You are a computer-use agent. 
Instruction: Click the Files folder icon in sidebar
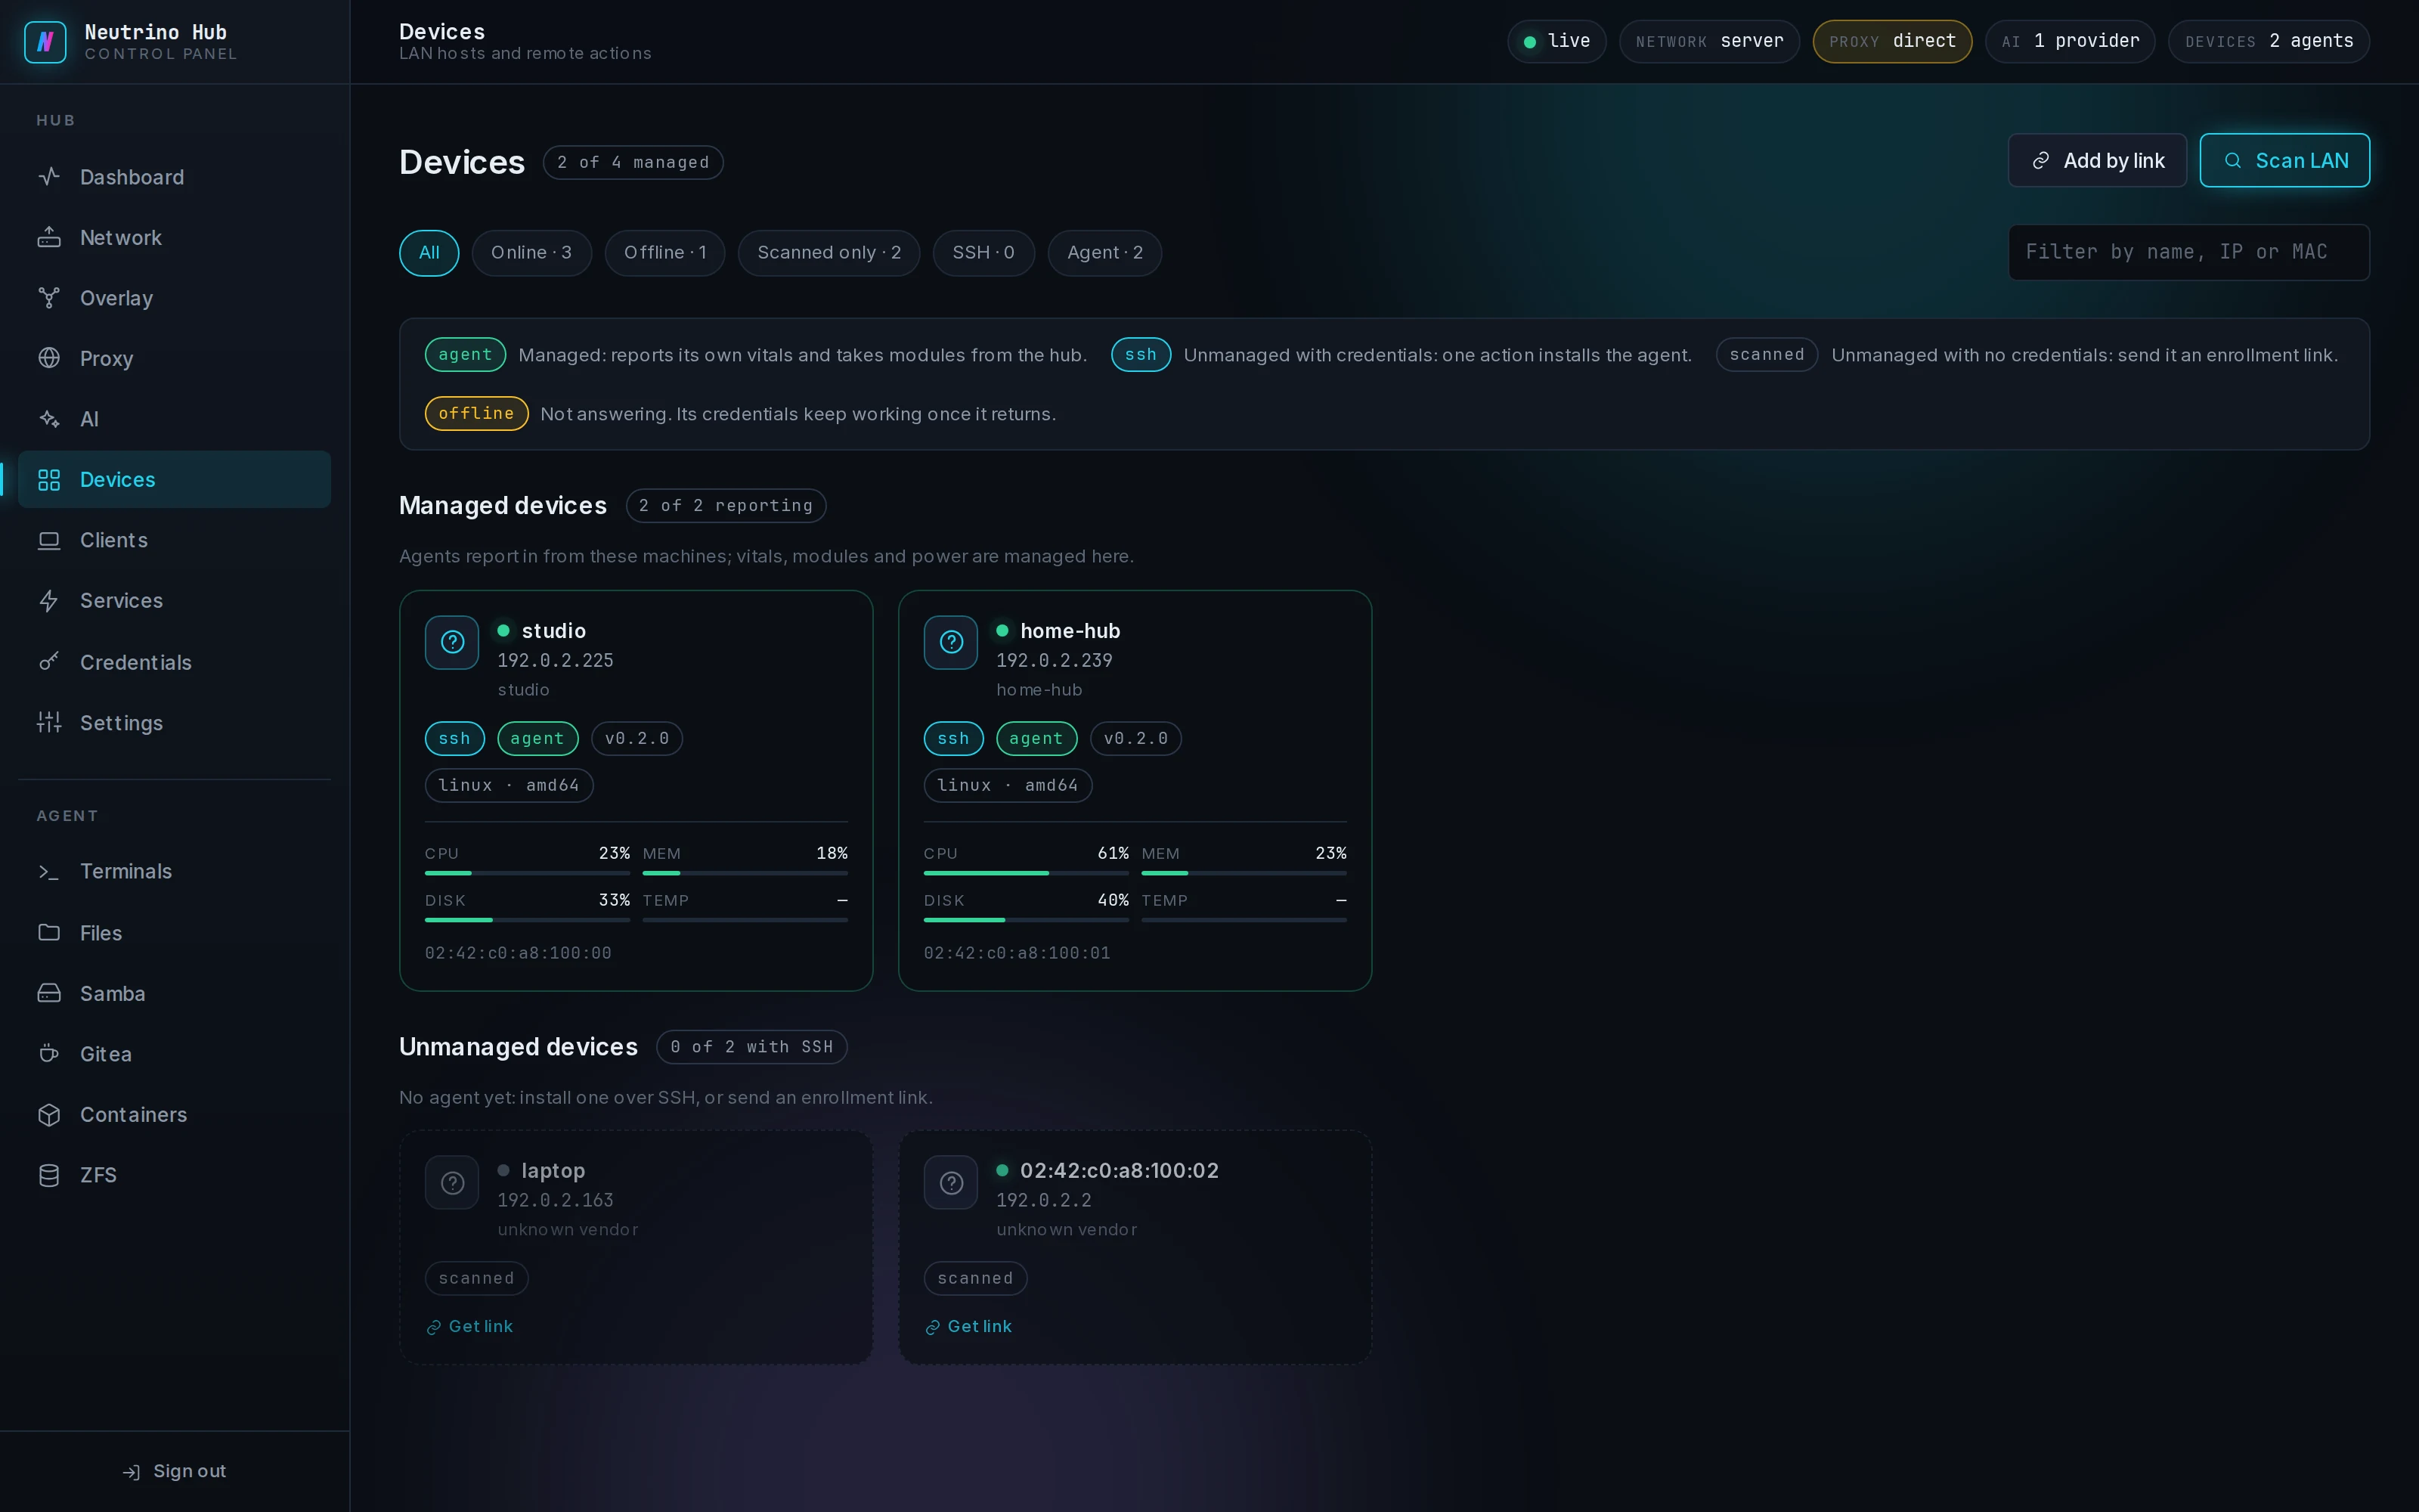(x=49, y=932)
